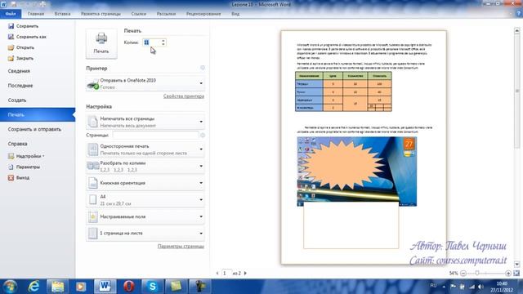Decrease number of copies with down arrow

tap(163, 44)
